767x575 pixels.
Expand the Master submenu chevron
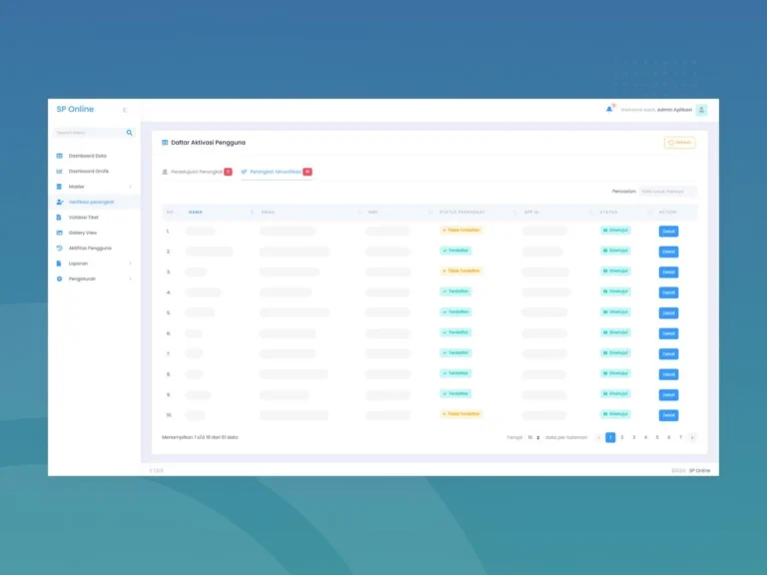[131, 187]
